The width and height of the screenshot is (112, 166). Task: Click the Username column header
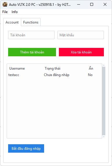coord(17,68)
